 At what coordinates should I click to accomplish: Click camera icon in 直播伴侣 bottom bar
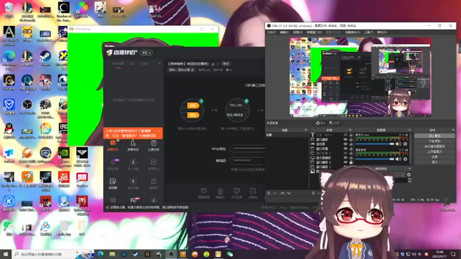coord(220,193)
